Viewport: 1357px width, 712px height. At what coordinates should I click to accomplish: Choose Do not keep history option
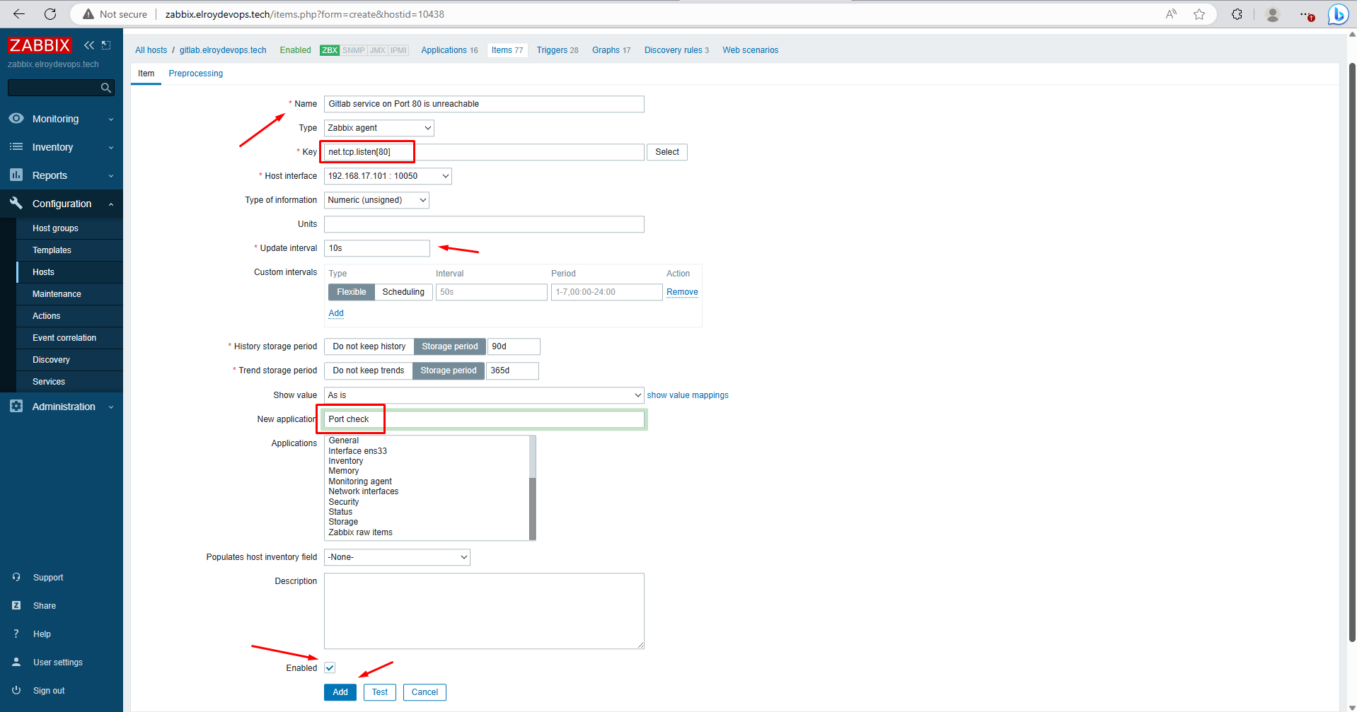coord(369,346)
